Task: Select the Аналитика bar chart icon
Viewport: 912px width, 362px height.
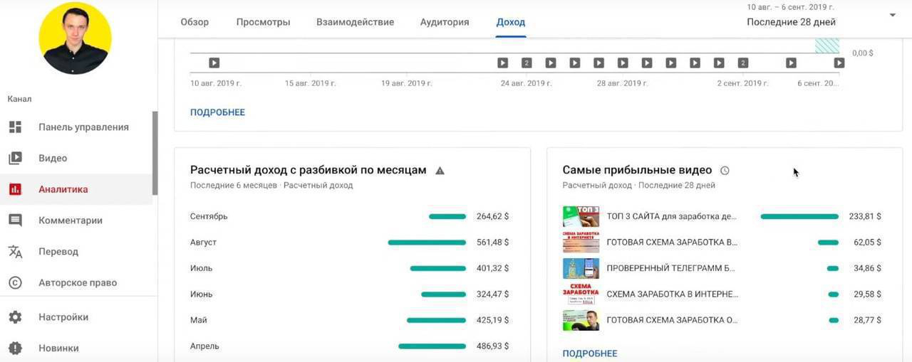Action: click(x=15, y=189)
